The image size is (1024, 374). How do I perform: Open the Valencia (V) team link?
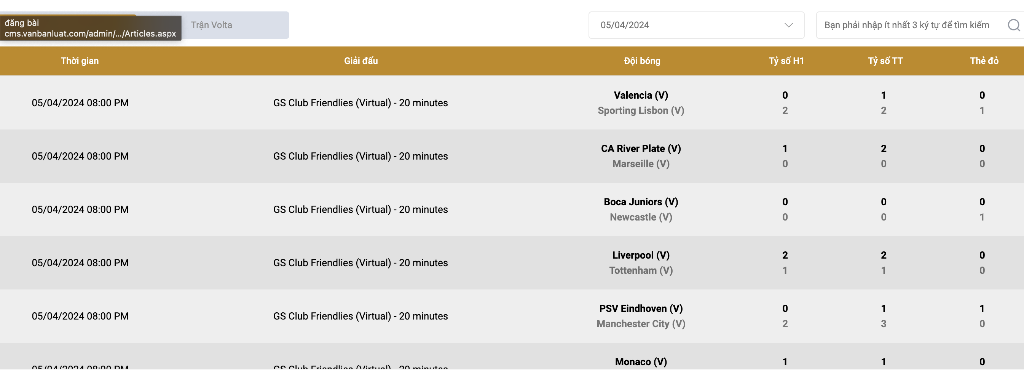click(641, 95)
